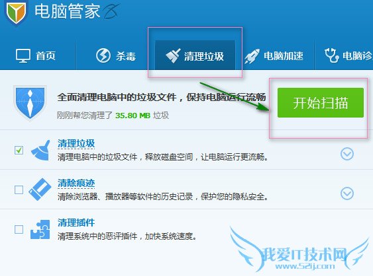Click the 电脑管家 shield logo

(16, 12)
